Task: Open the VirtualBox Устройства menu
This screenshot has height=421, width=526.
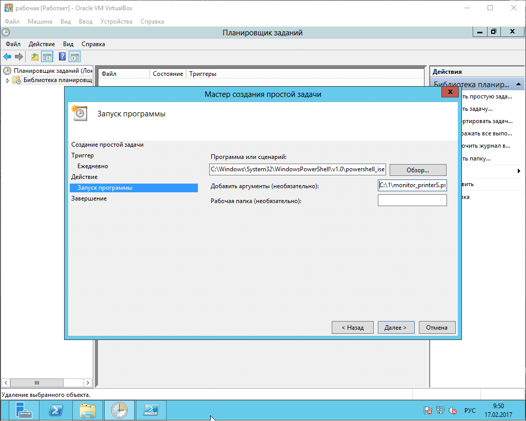Action: [116, 22]
